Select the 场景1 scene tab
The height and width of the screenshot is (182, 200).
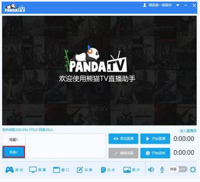point(14,140)
